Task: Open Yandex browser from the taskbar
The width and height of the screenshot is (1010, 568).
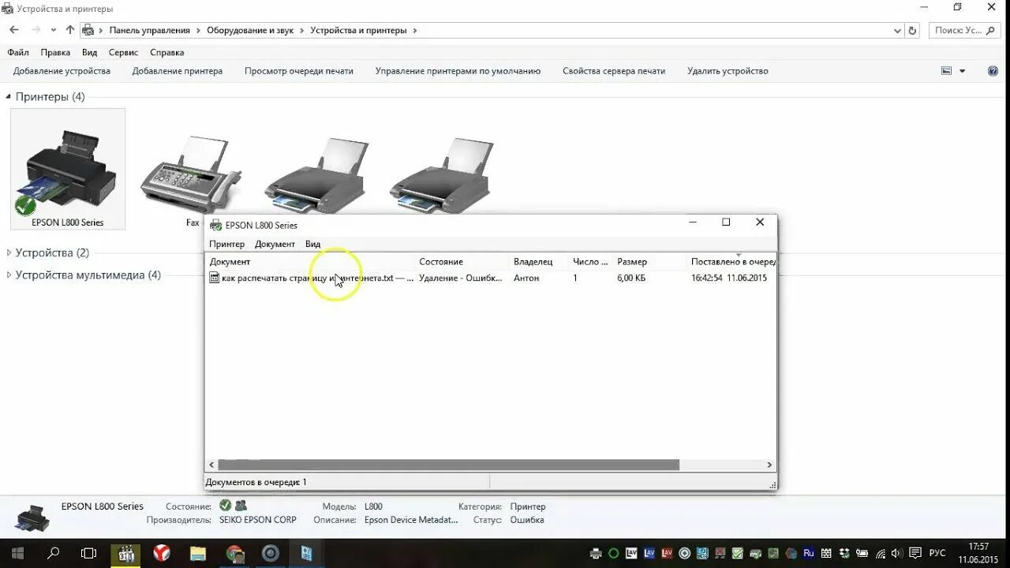Action: click(162, 553)
